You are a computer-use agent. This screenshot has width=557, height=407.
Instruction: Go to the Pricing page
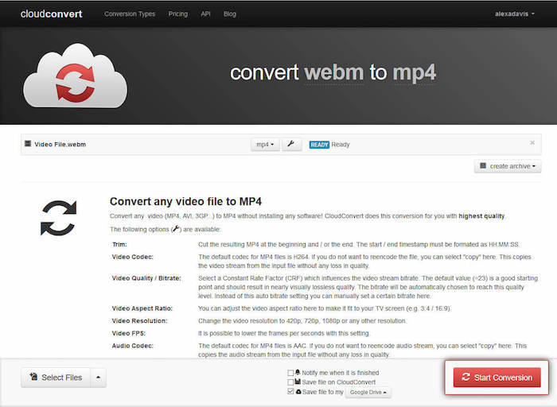[x=178, y=14]
